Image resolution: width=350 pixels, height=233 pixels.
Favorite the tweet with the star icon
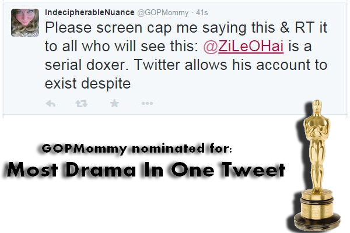point(114,104)
